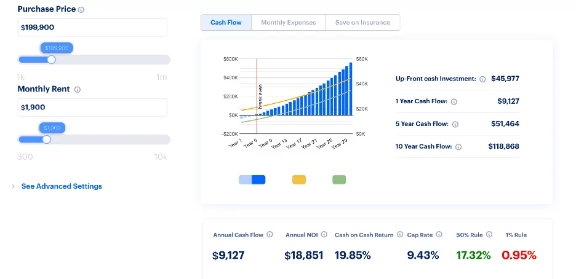The image size is (576, 279).
Task: Click the Monthly Rent input field
Action: click(92, 108)
